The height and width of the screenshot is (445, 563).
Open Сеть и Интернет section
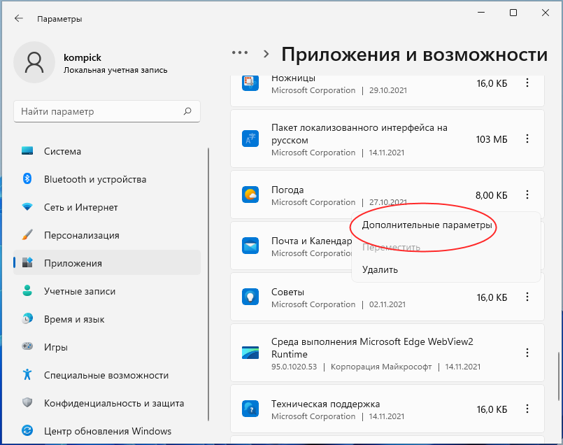tap(106, 207)
